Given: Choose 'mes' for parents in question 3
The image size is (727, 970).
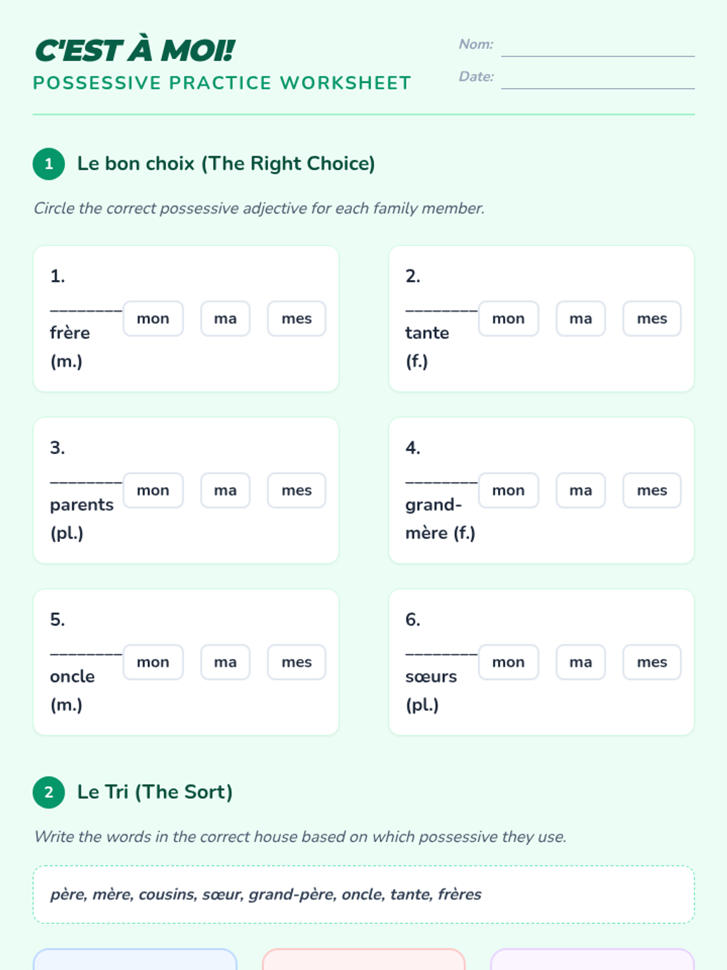Looking at the screenshot, I should pos(296,490).
